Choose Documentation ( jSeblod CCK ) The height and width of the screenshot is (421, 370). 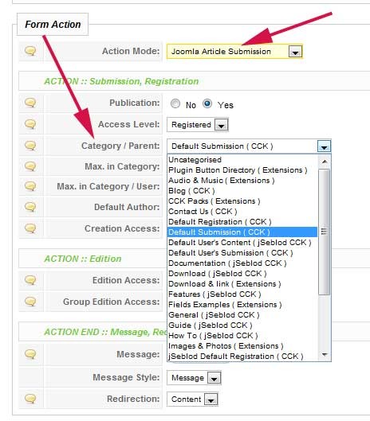242,263
